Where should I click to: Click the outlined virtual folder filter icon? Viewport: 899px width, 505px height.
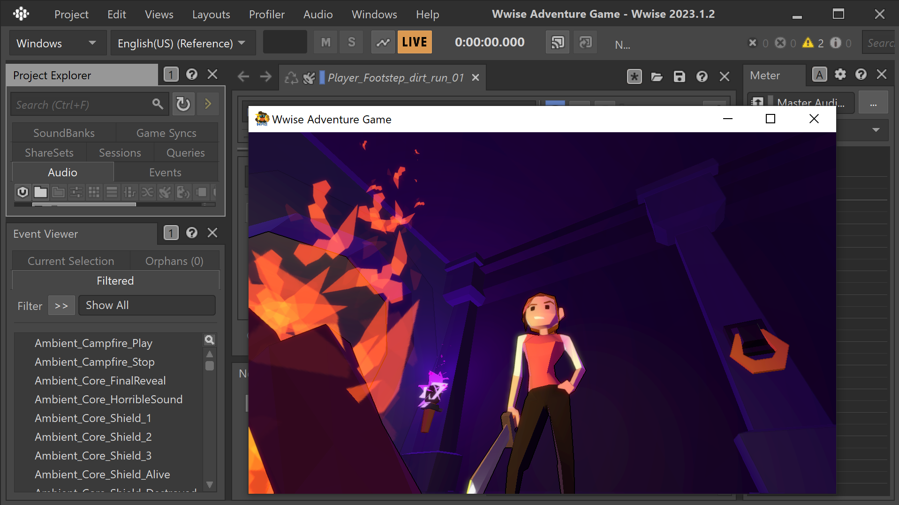[59, 192]
